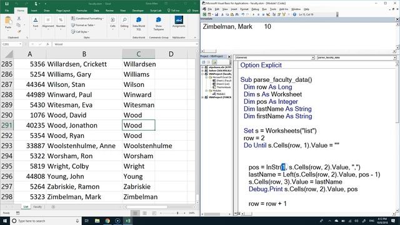Click the Excel horizontal scrollbar
The width and height of the screenshot is (400, 225).
coord(159,207)
